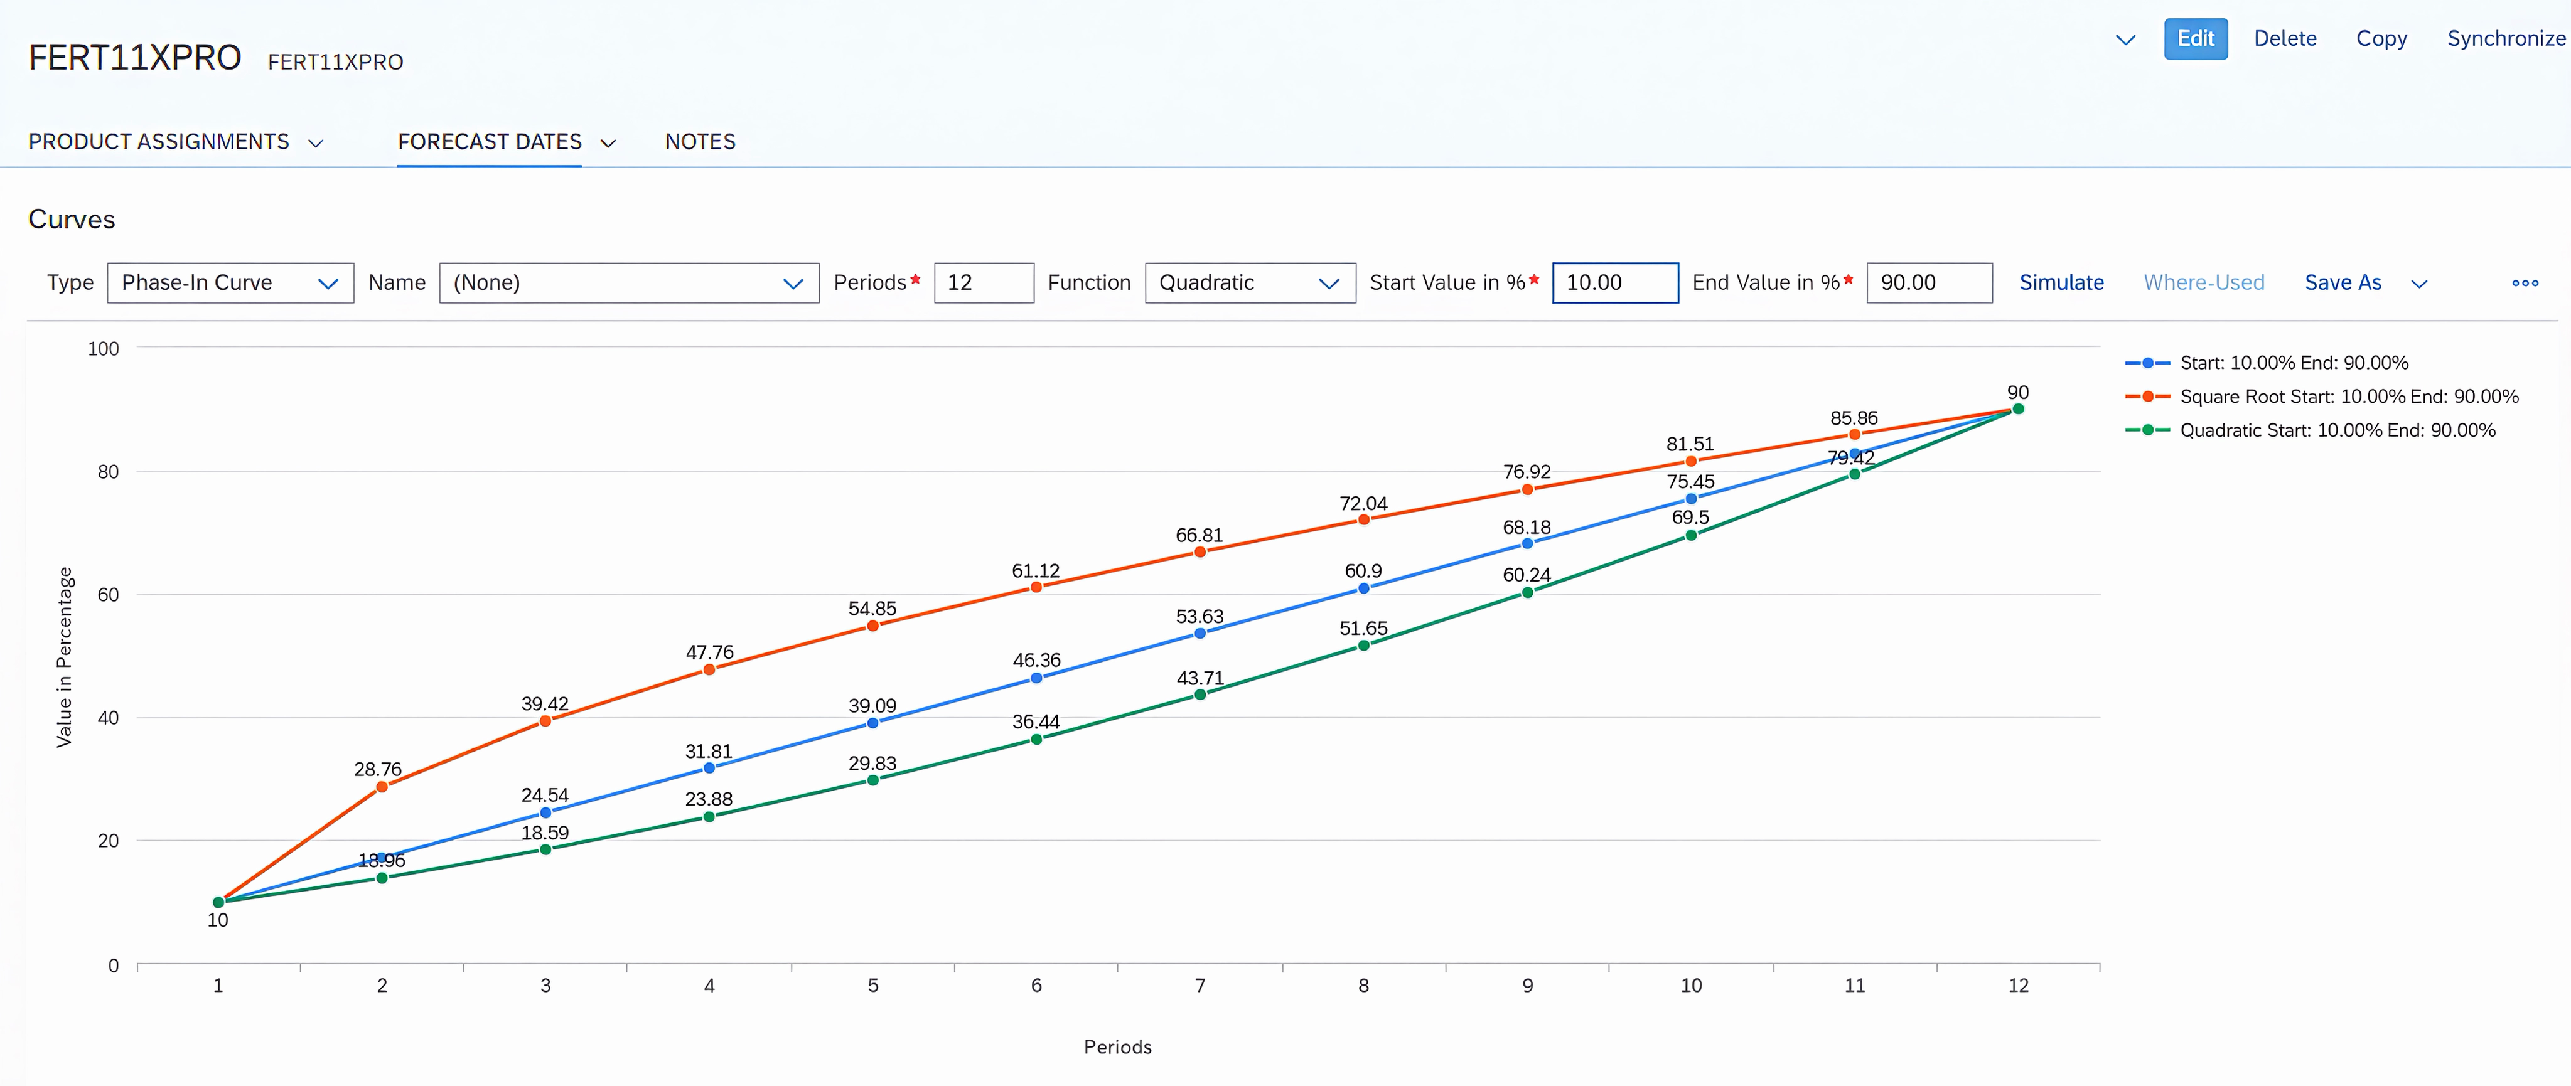
Task: Toggle Quadratic series legend entry
Action: [2309, 431]
